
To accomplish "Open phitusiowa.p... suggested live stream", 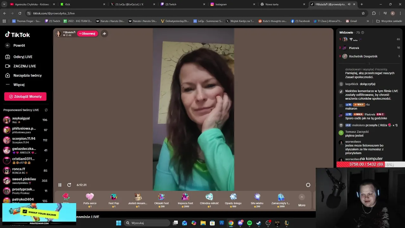I will (25, 130).
